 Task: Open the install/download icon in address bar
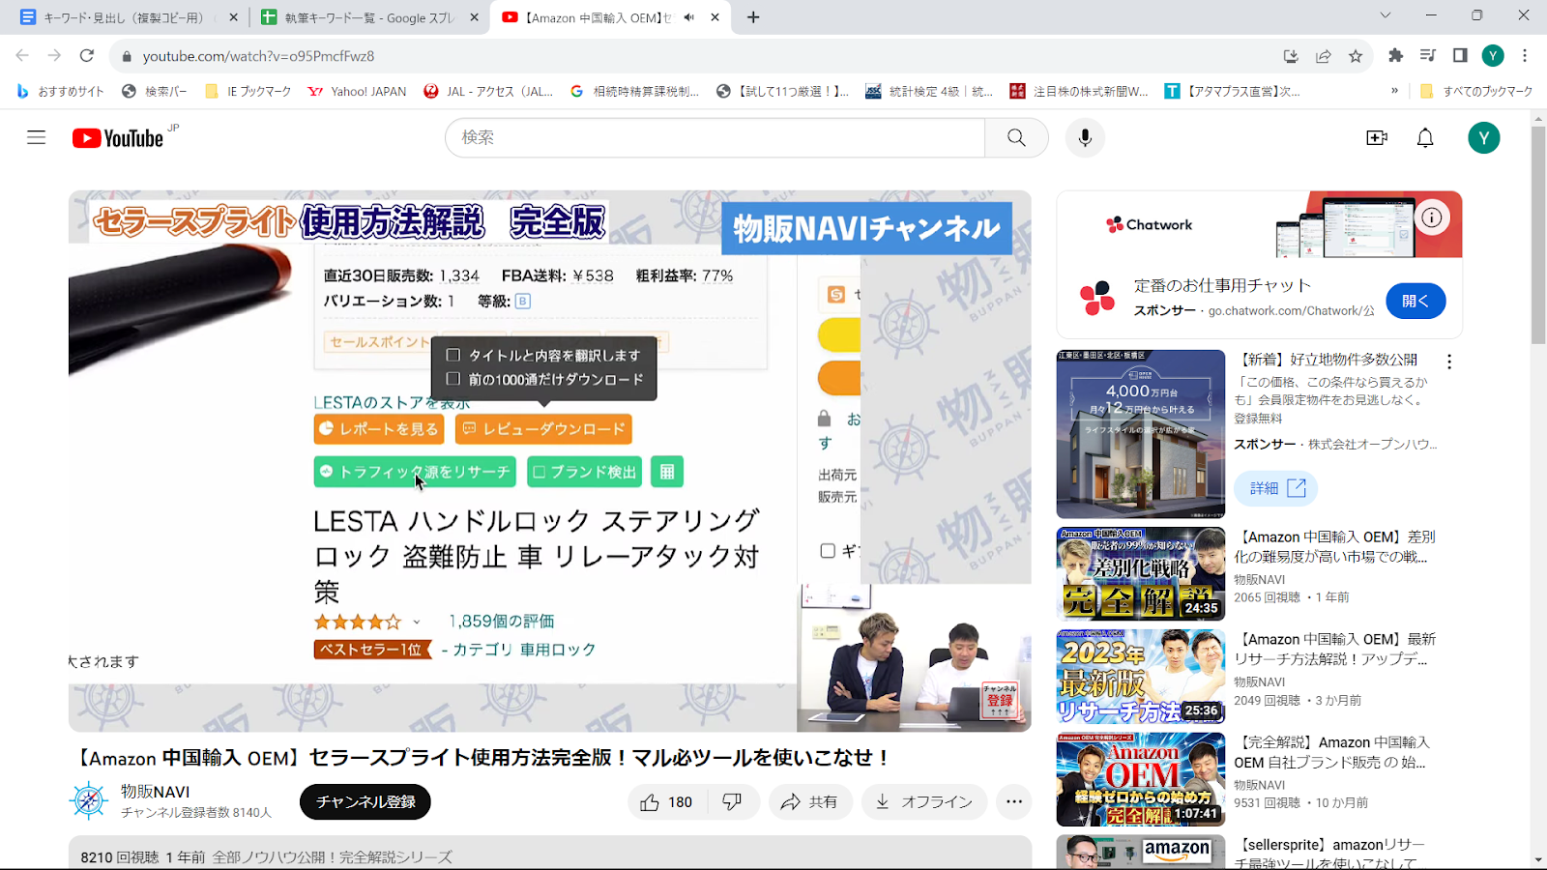point(1291,56)
